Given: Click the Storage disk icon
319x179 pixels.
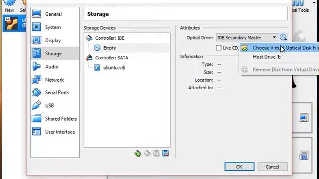Looking at the screenshot, I should [36, 53].
